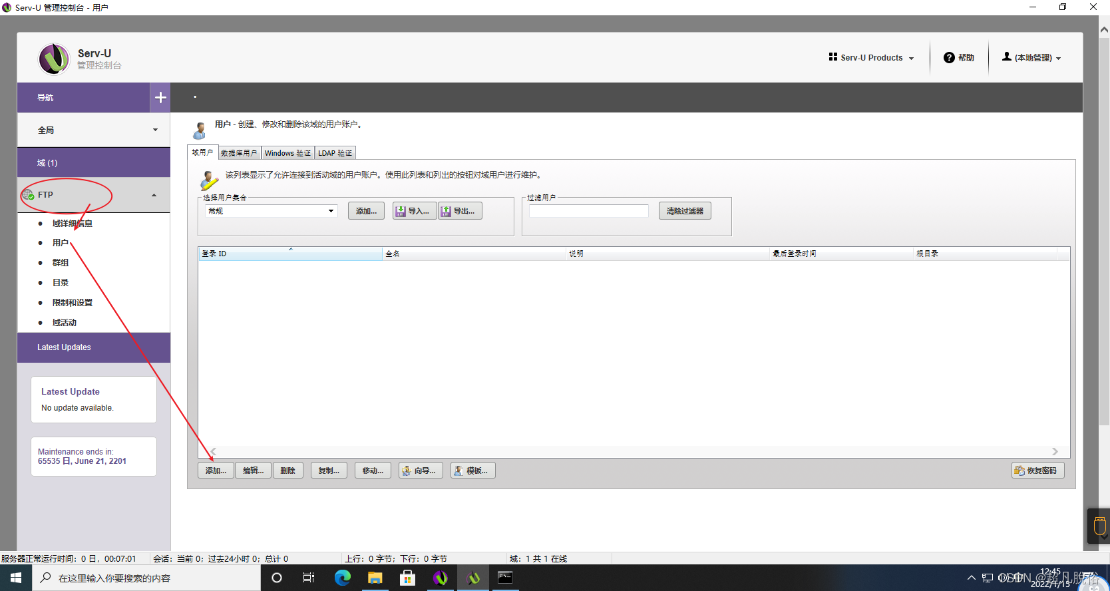
Task: Open the local admin account dropdown
Action: [x=1031, y=58]
